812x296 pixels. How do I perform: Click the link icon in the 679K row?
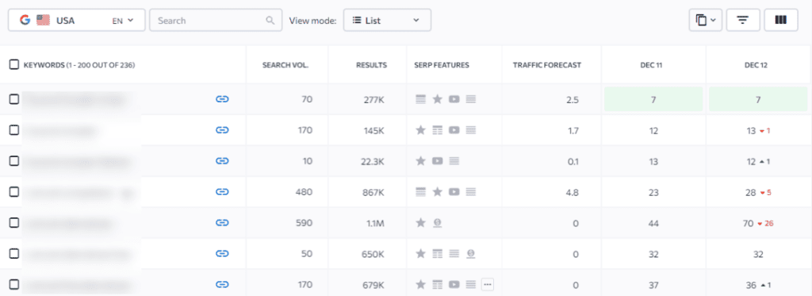222,285
